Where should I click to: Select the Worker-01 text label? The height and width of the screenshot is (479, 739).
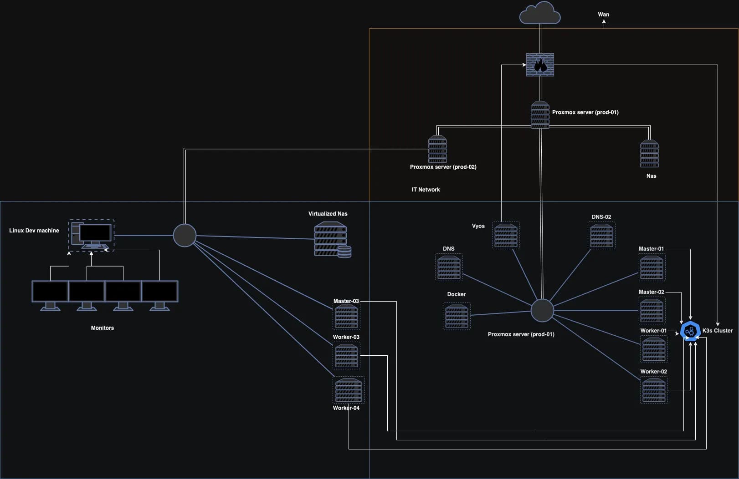(653, 331)
